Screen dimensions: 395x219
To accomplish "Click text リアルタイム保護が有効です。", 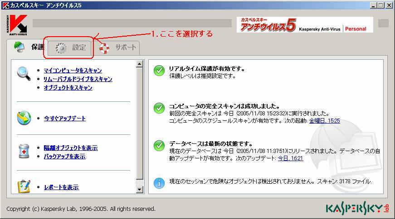I will [207, 69].
